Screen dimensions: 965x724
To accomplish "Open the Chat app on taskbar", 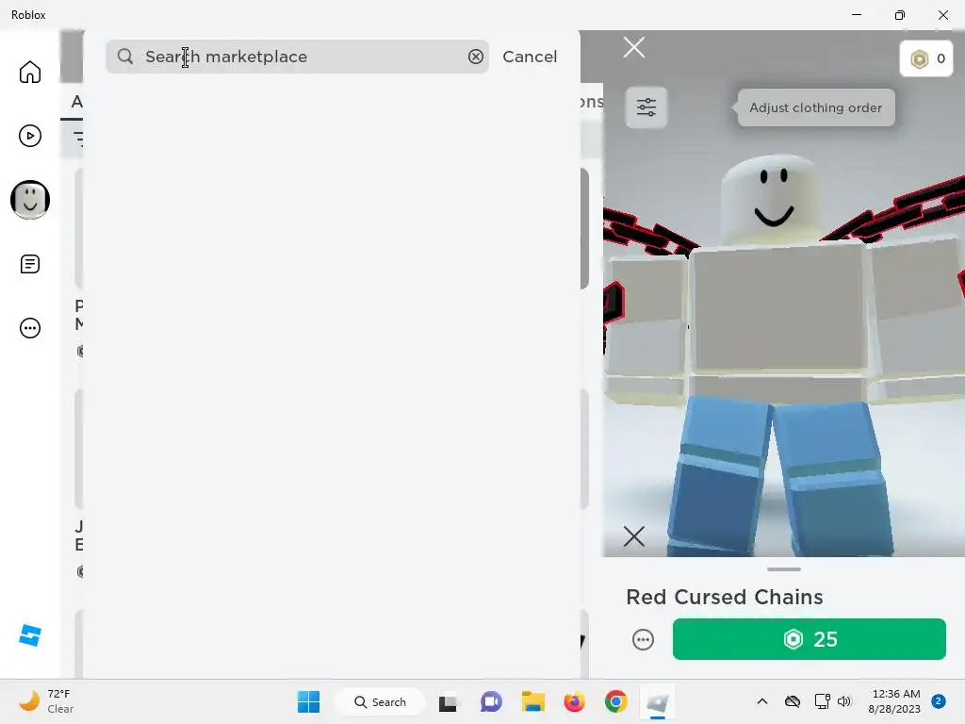I will (x=491, y=701).
